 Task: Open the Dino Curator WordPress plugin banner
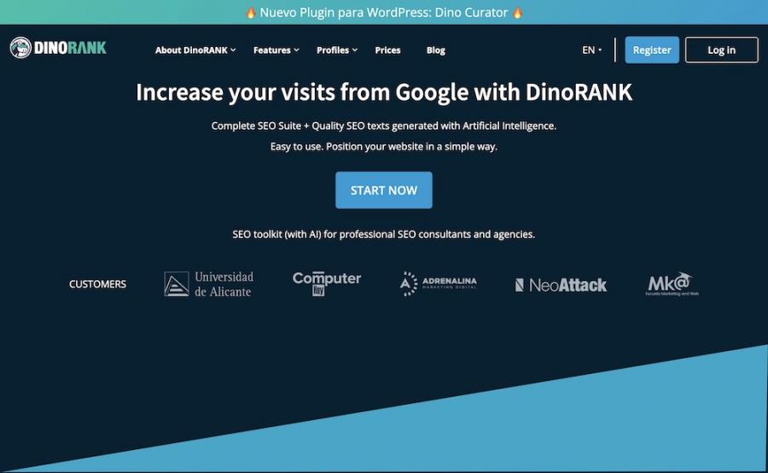pos(383,12)
